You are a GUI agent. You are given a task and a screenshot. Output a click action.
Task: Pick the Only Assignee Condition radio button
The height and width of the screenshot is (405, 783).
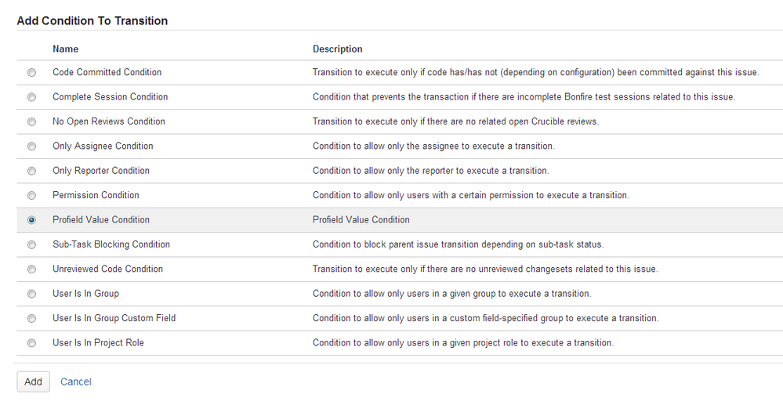(31, 146)
